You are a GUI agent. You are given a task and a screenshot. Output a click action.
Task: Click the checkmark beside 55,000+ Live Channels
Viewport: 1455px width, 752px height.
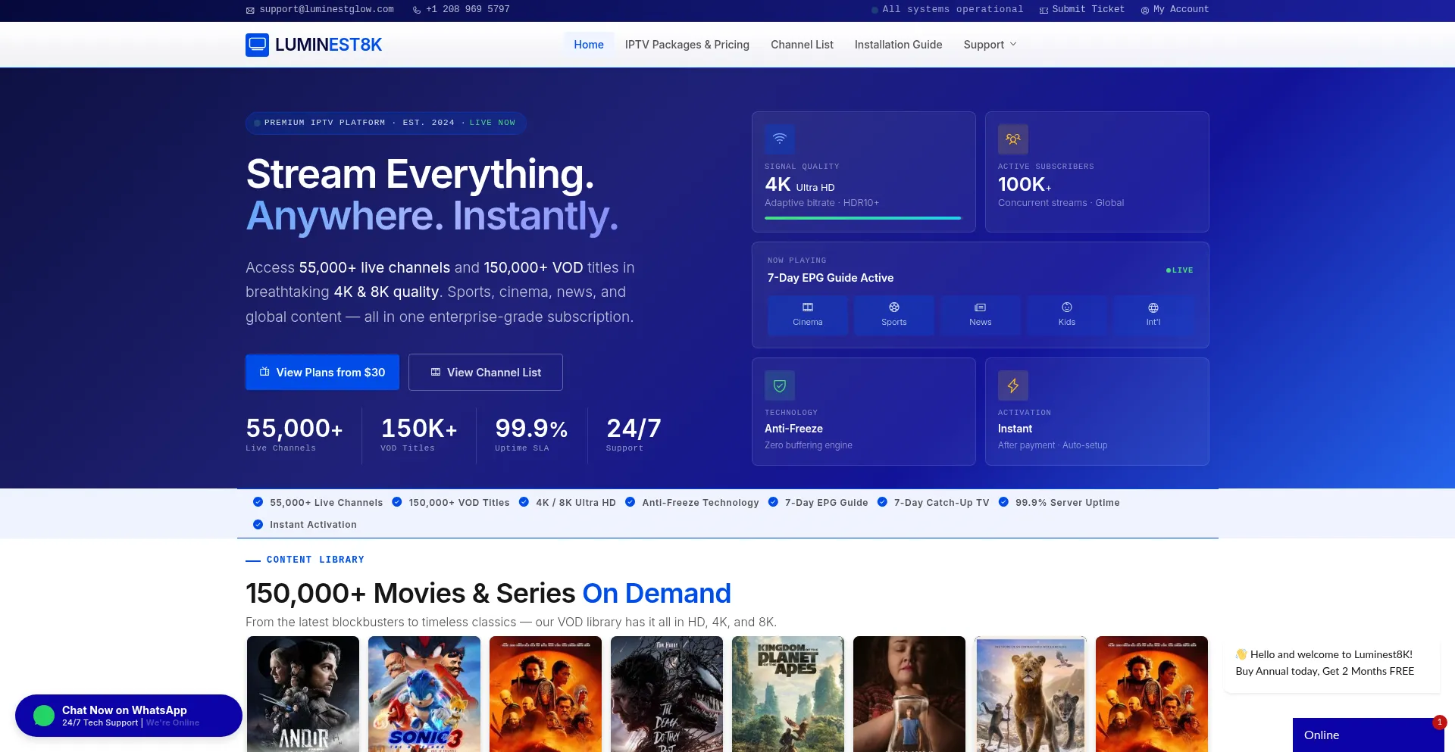(x=258, y=502)
